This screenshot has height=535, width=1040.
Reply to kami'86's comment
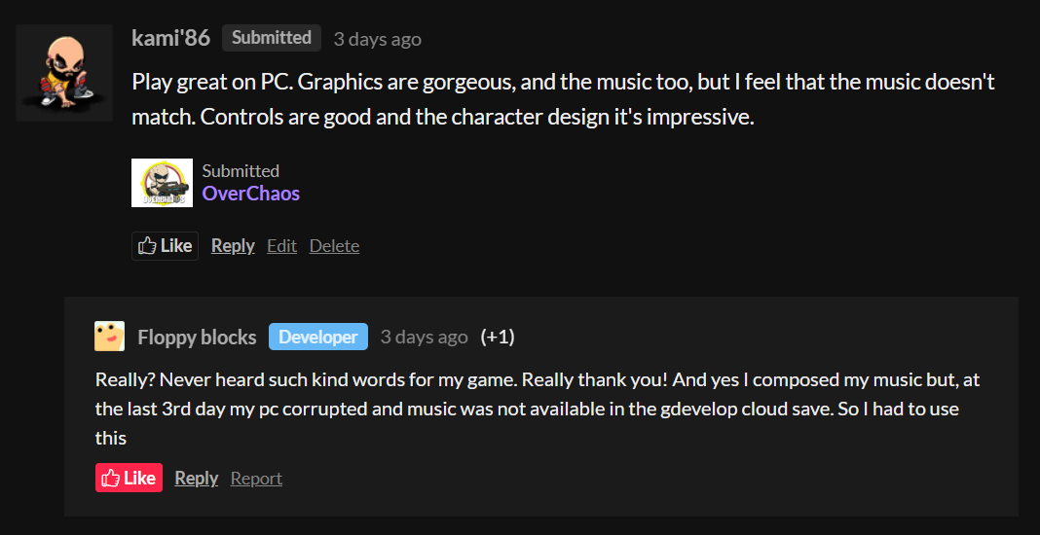click(233, 246)
